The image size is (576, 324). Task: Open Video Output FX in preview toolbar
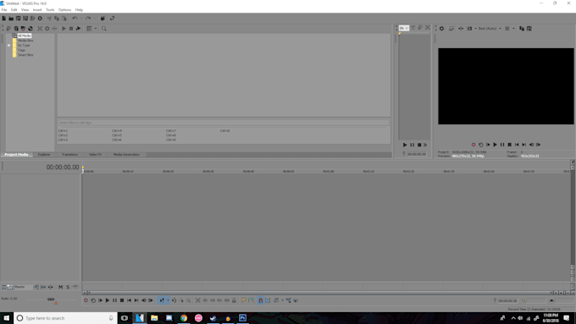(461, 29)
